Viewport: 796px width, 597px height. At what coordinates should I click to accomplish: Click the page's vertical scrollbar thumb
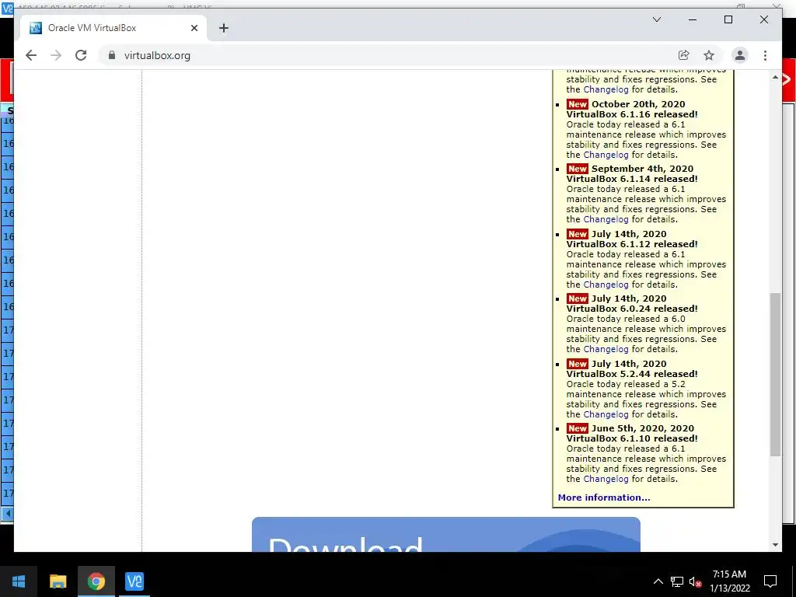(x=775, y=374)
